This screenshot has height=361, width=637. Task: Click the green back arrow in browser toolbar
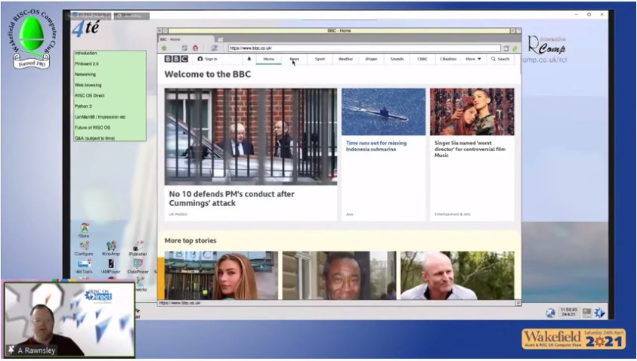[x=165, y=48]
